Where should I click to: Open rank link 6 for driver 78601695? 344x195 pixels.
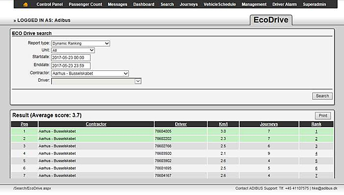316,168
